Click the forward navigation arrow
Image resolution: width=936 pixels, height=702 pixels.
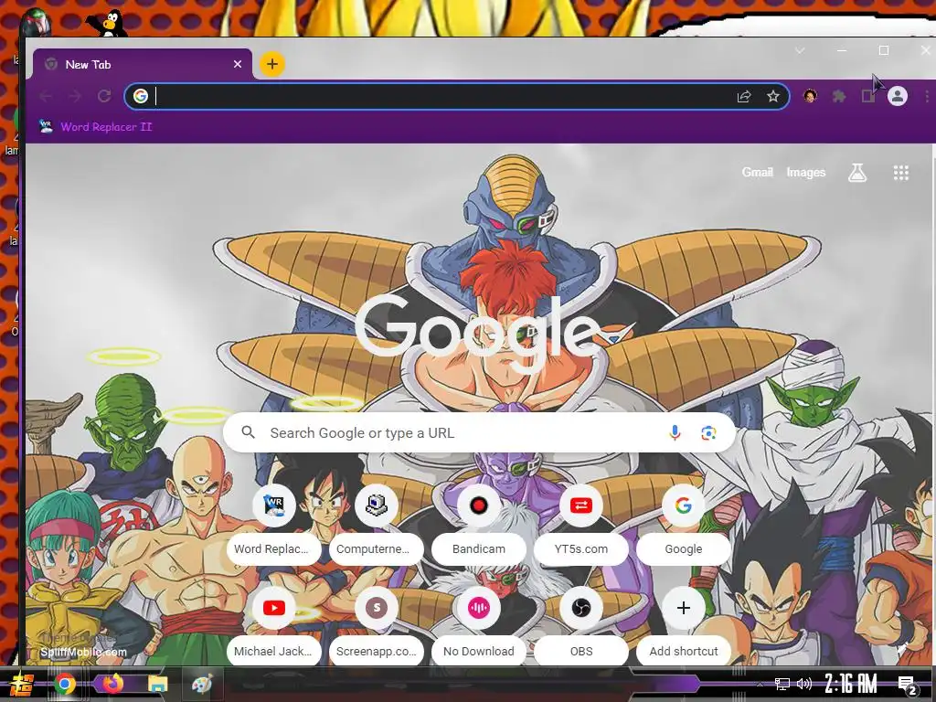[x=75, y=96]
